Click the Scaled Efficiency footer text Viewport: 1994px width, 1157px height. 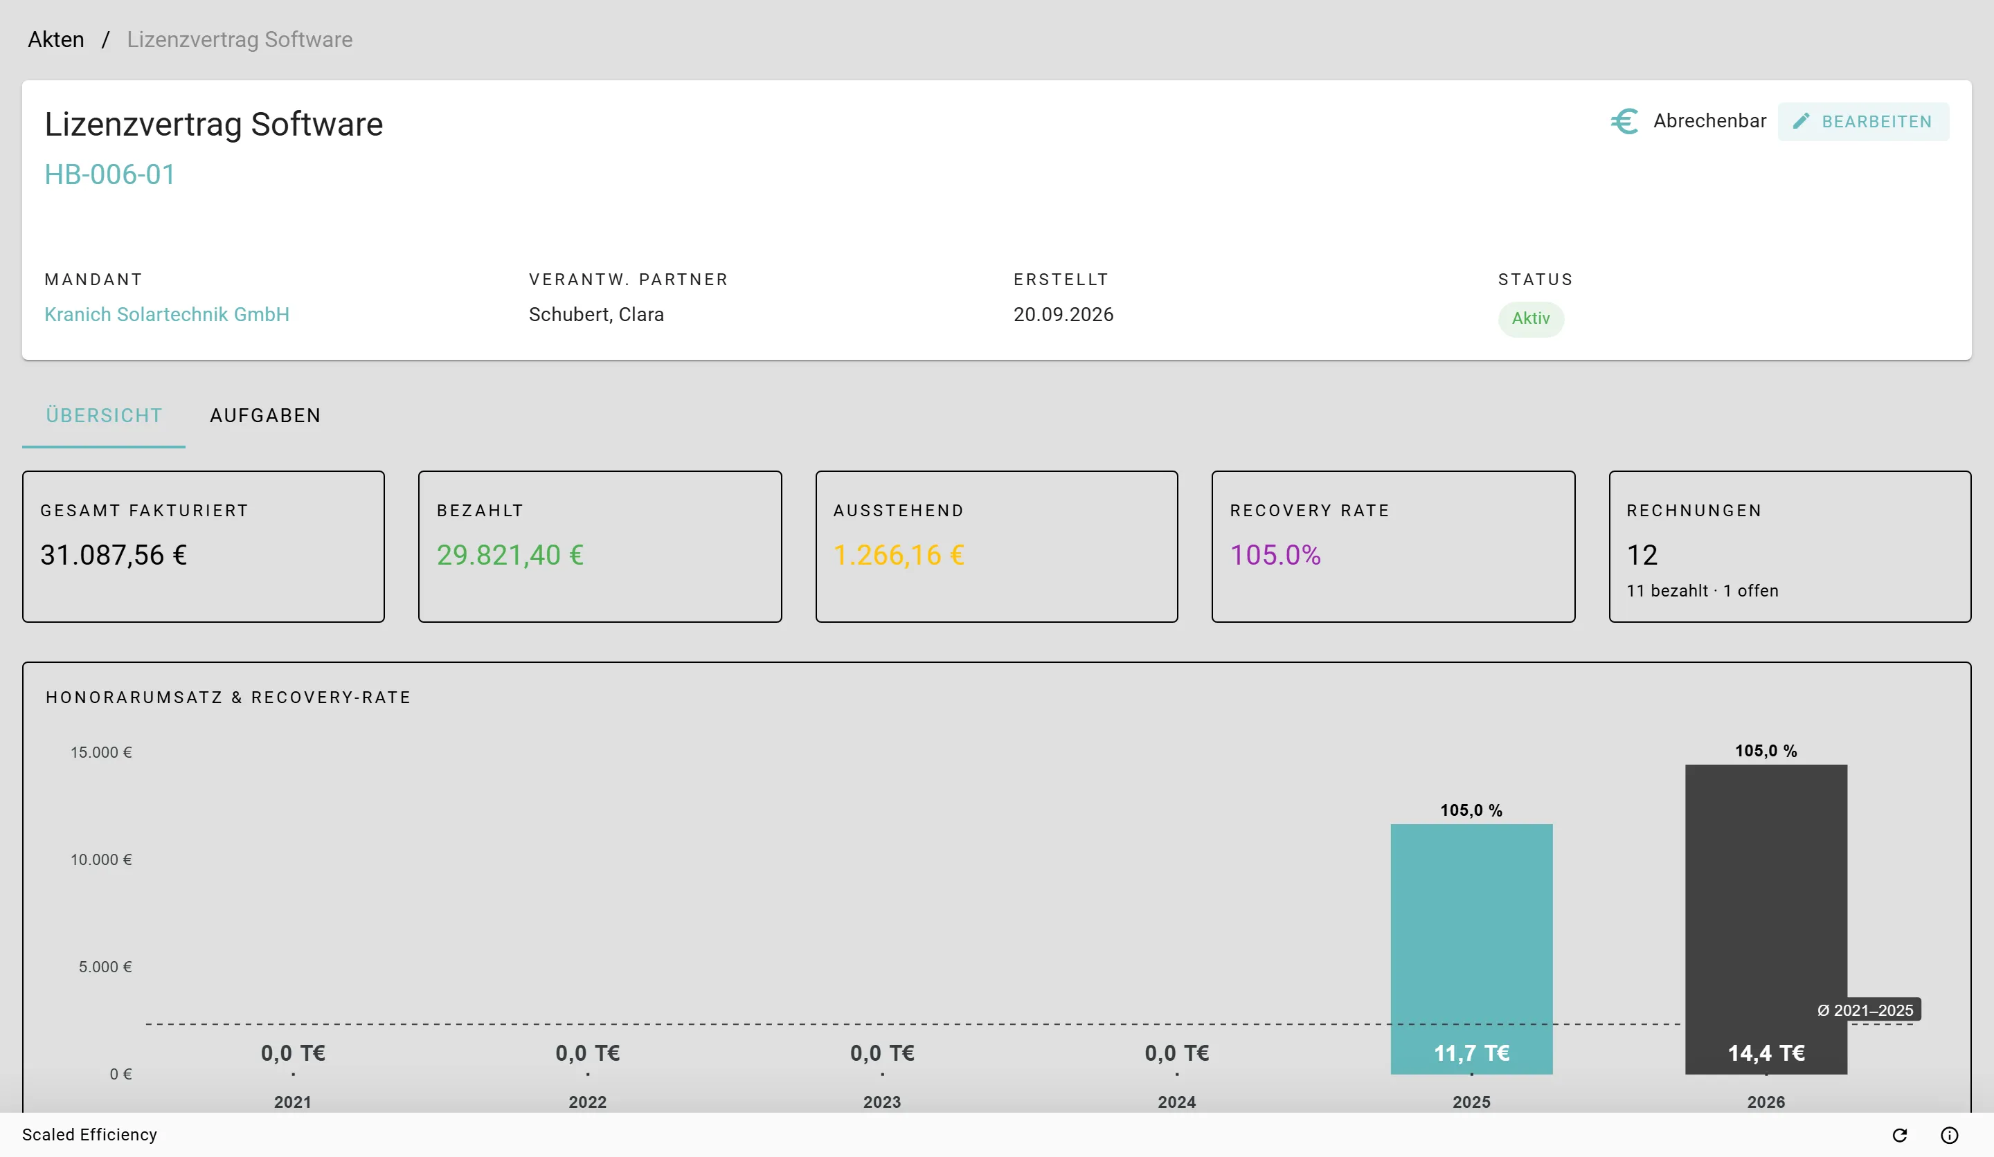89,1135
